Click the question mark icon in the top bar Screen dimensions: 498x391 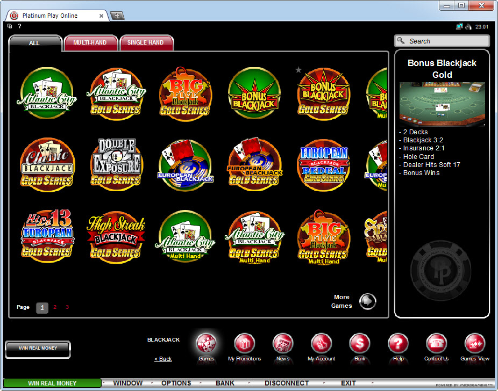coord(19,26)
